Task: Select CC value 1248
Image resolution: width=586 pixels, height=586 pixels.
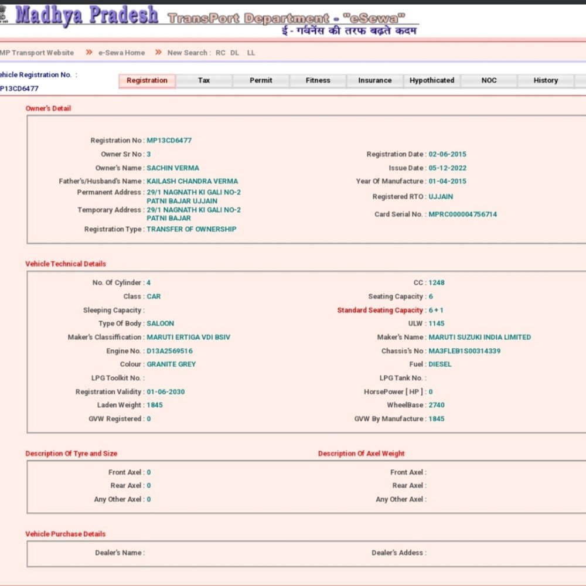Action: click(x=437, y=283)
